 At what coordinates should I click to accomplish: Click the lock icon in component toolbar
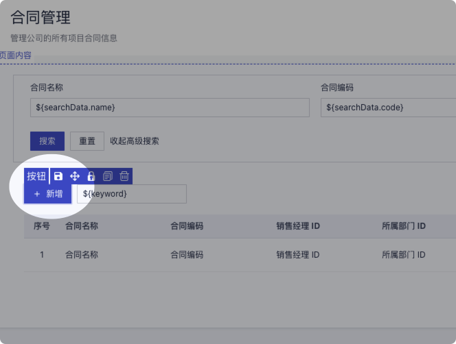tap(91, 176)
